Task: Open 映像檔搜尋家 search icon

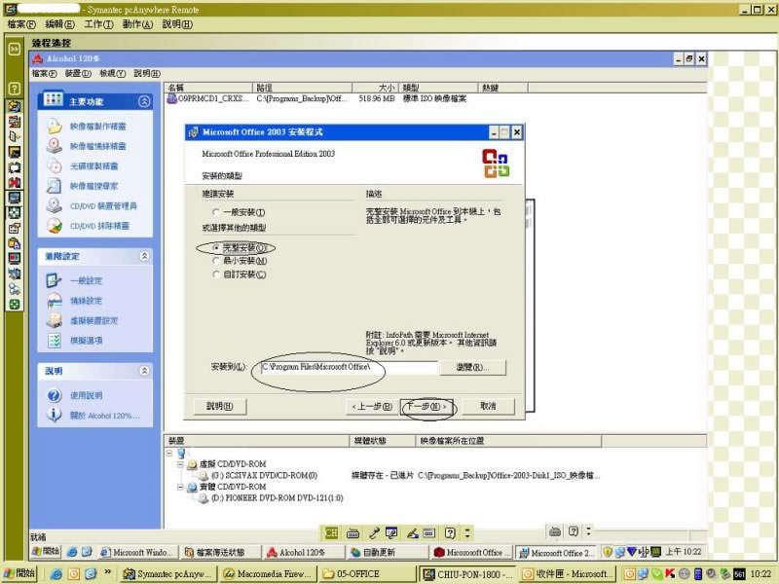Action: (x=55, y=186)
